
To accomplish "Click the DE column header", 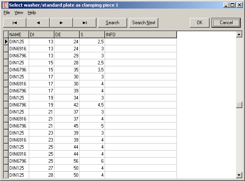I will [66, 35].
